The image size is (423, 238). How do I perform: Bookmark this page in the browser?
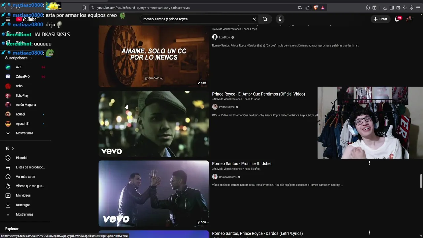[x=84, y=8]
